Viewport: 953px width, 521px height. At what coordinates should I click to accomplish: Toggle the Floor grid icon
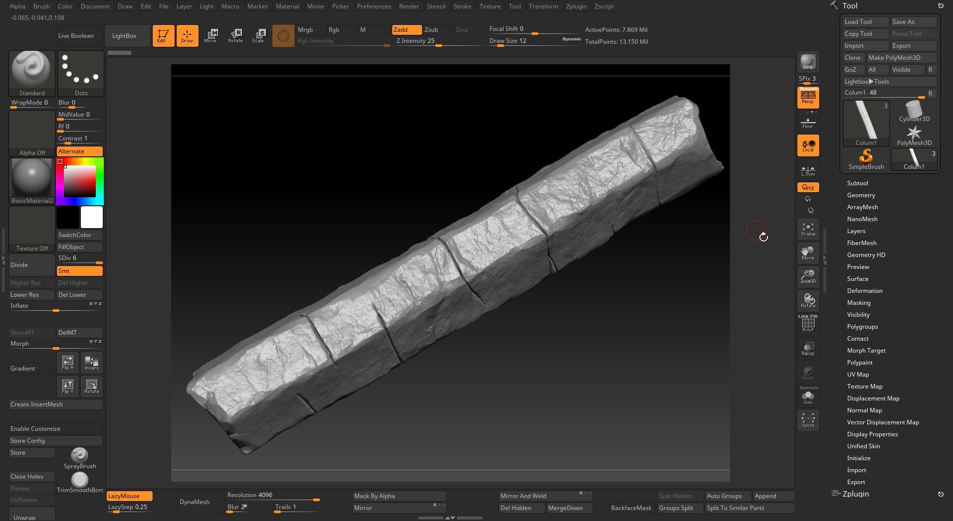808,122
